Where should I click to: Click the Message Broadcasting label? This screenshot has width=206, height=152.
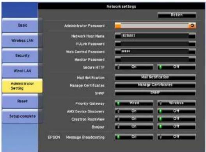click(85, 137)
